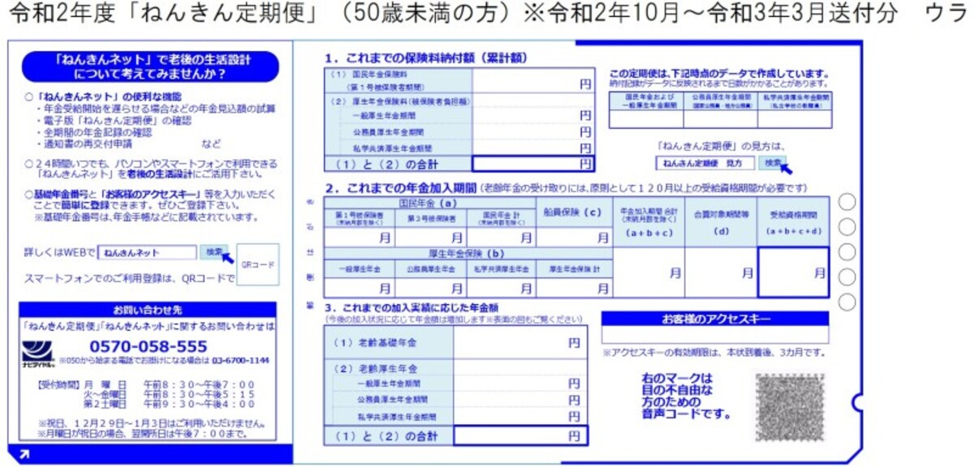Select the ねんきん定期便 見方 search field
This screenshot has width=974, height=467.
705,163
